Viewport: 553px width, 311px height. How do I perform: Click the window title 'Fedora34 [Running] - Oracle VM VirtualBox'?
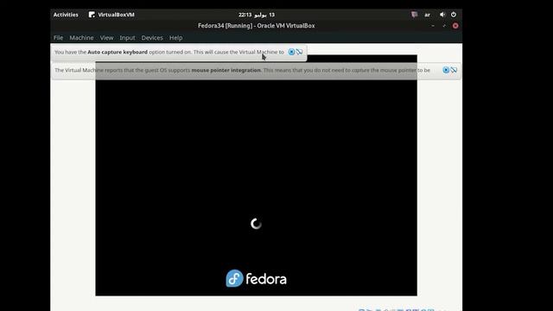[x=257, y=26]
